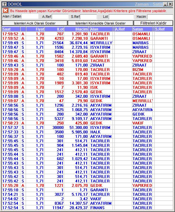
Task: Click the Saat column header
Action: (x=11, y=29)
